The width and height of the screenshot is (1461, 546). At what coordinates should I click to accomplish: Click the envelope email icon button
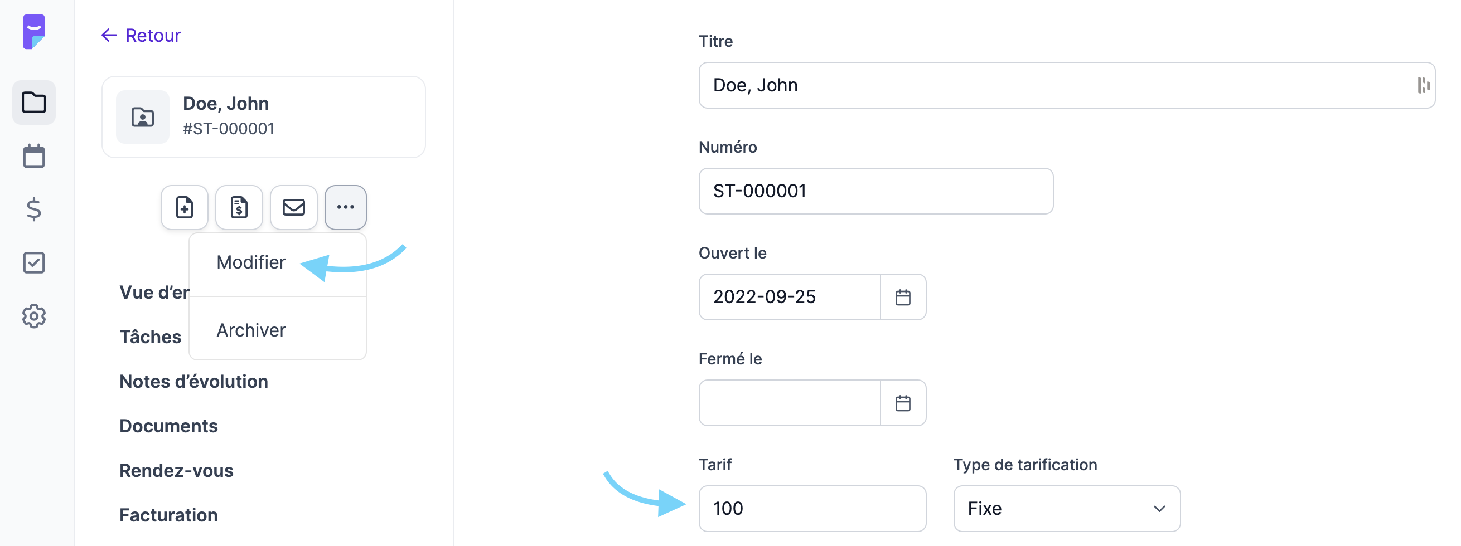pos(294,207)
